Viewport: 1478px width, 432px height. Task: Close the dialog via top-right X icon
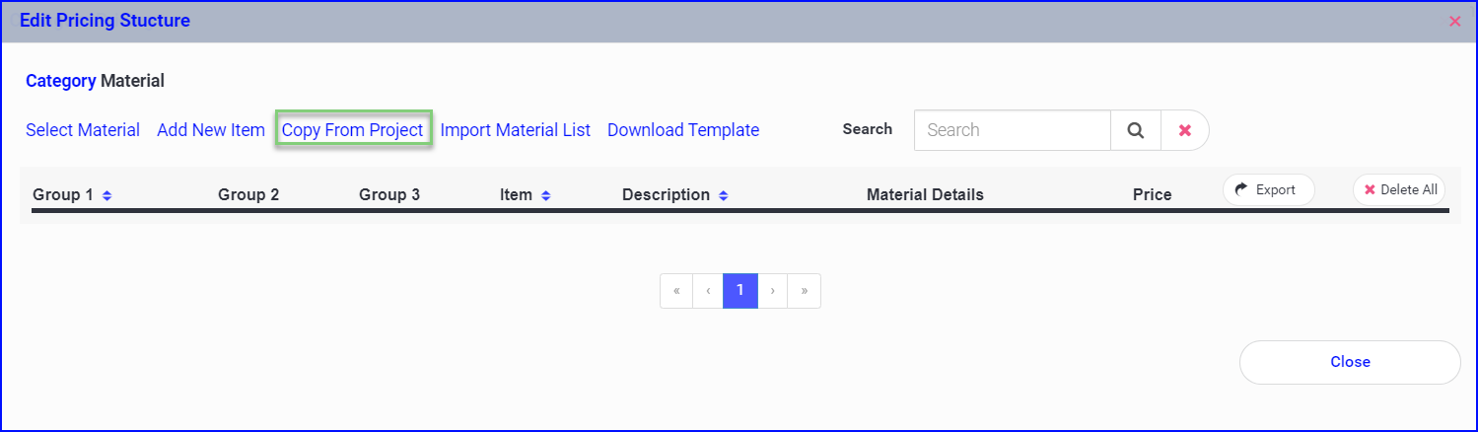click(1455, 21)
